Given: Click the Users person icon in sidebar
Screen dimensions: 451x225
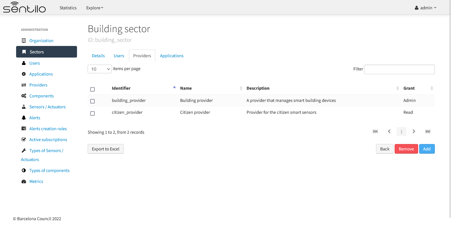Looking at the screenshot, I should coord(24,63).
